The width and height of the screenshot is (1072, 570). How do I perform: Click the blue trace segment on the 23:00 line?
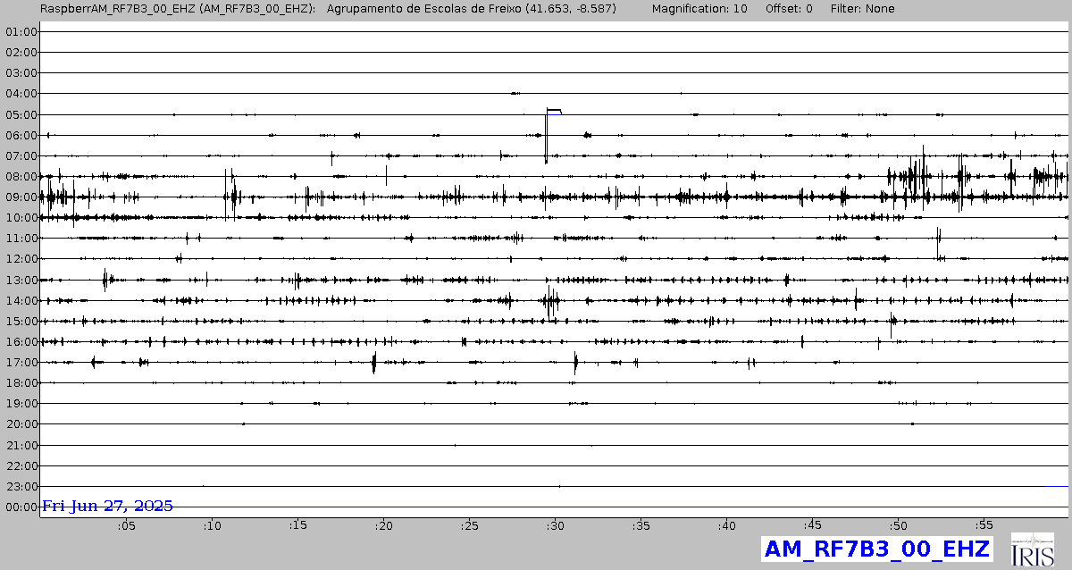pyautogui.click(x=1056, y=486)
